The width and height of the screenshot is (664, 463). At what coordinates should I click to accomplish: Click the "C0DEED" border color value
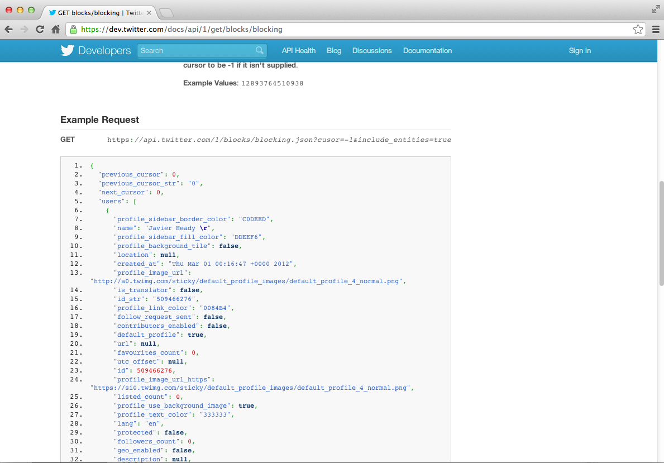pos(254,219)
